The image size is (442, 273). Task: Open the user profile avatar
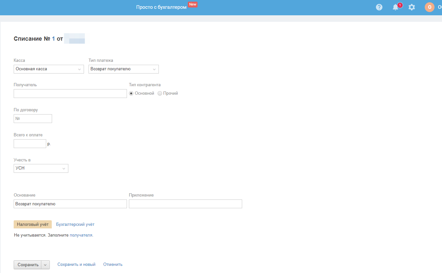pyautogui.click(x=430, y=7)
